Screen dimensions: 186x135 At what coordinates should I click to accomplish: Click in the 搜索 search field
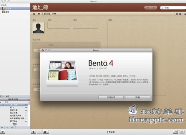[173, 8]
